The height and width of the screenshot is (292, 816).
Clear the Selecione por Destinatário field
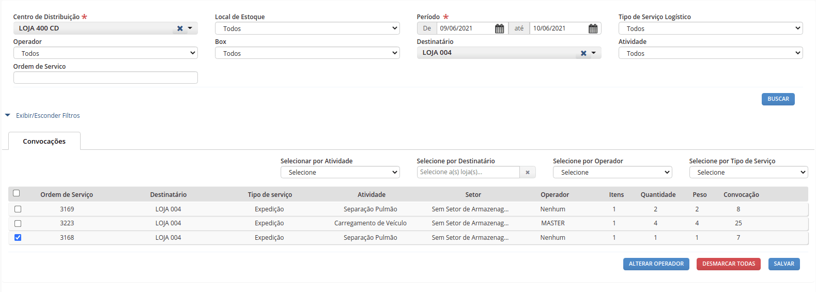tap(528, 173)
